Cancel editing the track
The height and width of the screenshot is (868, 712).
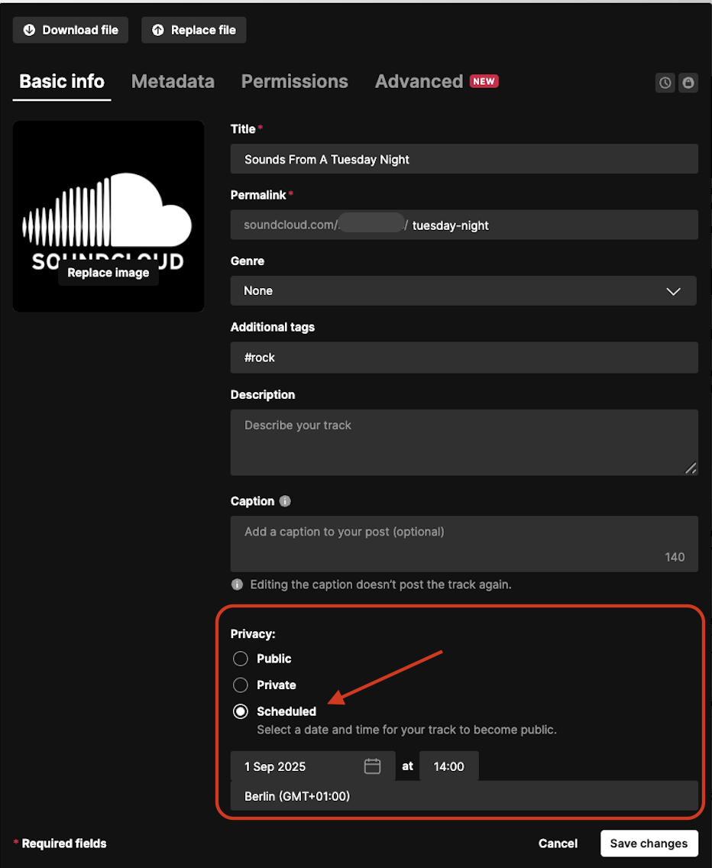click(x=558, y=844)
